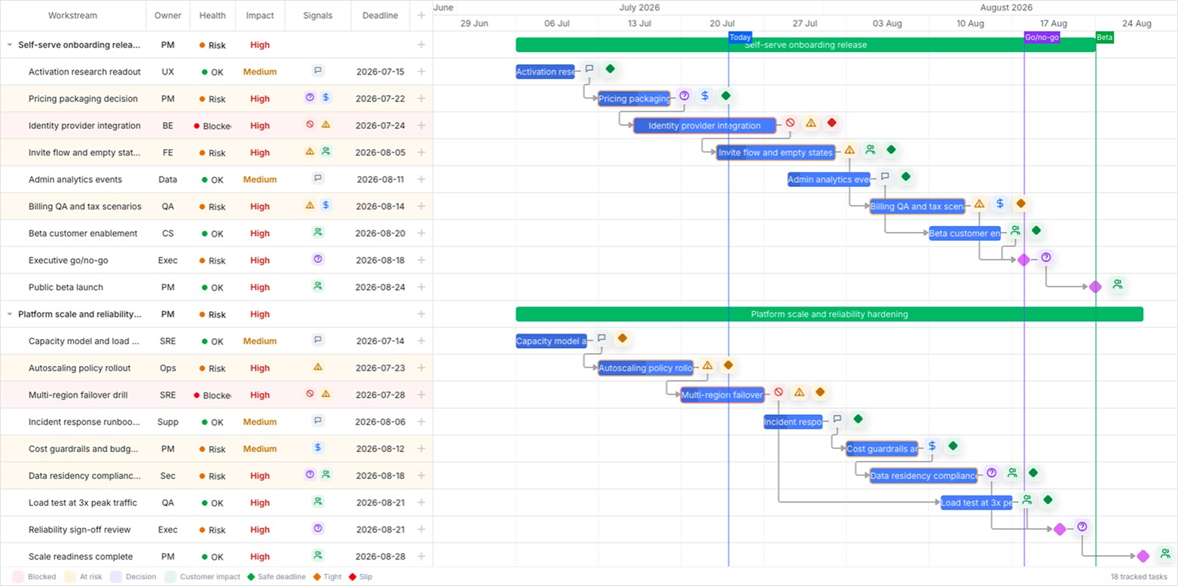
Task: Collapse the Self-serve onboarding release group
Action: 10,45
